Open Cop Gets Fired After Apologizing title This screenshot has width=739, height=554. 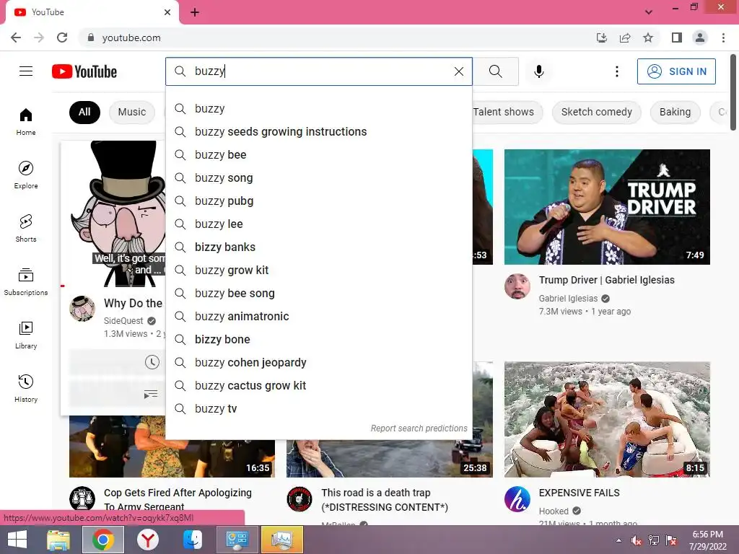[178, 499]
